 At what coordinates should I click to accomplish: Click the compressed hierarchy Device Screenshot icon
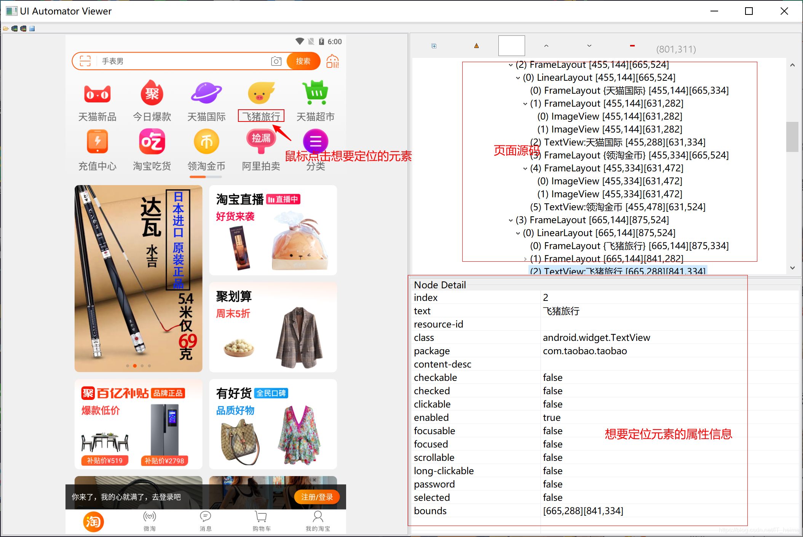click(23, 29)
